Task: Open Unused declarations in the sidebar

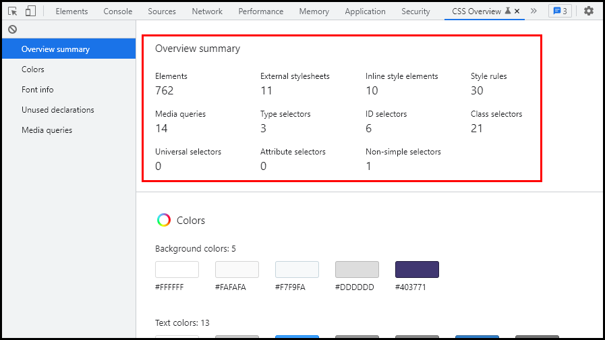Action: (x=69, y=110)
